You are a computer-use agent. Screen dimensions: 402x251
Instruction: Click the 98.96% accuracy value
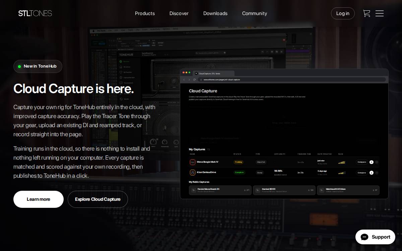click(x=278, y=171)
